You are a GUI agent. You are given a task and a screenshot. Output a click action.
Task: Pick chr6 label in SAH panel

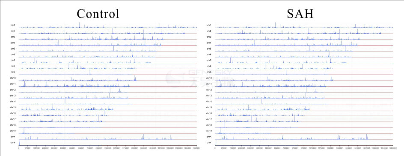(x=209, y=55)
